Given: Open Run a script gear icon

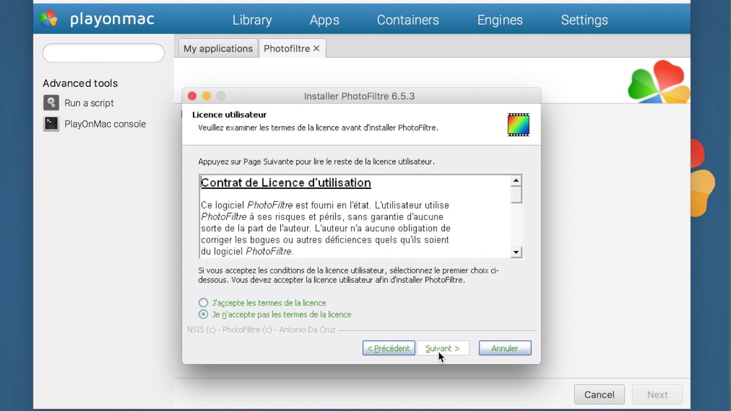Looking at the screenshot, I should (x=51, y=103).
